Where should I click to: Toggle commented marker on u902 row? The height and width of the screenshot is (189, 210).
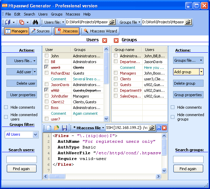(46, 90)
